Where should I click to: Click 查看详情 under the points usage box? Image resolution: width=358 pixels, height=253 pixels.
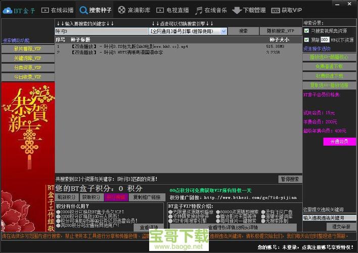(x=149, y=227)
